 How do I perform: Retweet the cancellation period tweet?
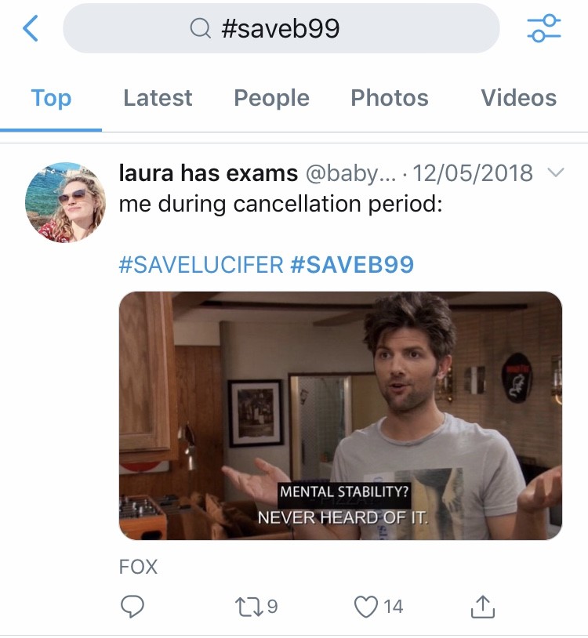(x=248, y=606)
